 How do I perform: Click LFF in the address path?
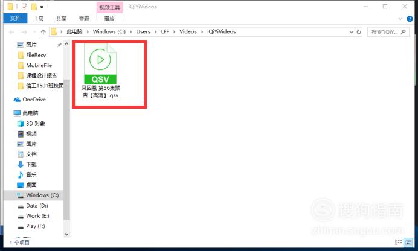165,31
